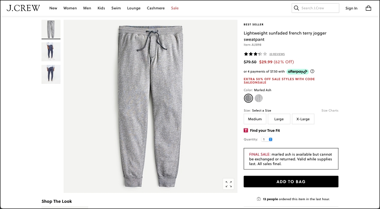Click the Afterpay badge
Screen dimensions: 380x209
coord(297,71)
